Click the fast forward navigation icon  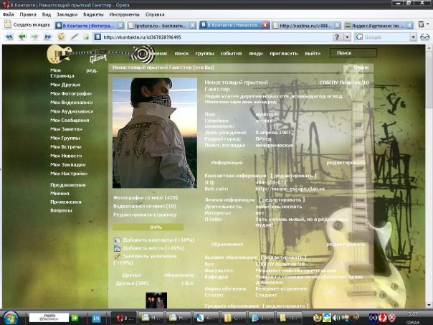coord(47,37)
